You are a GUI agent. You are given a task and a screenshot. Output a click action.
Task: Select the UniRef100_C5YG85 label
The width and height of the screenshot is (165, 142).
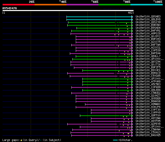(x=148, y=76)
